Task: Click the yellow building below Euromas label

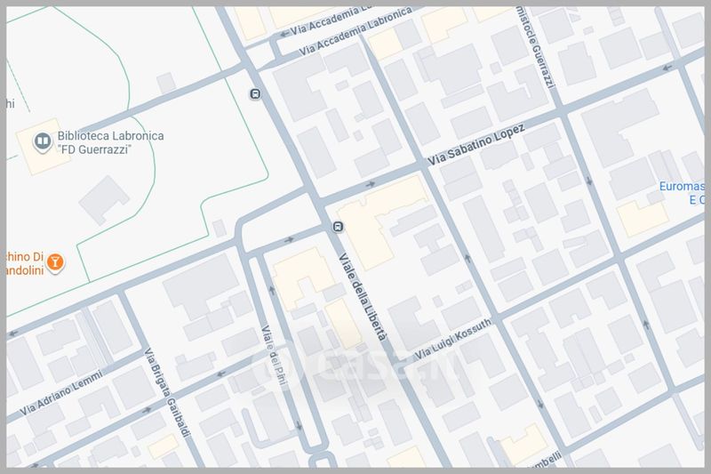Action: point(642,219)
